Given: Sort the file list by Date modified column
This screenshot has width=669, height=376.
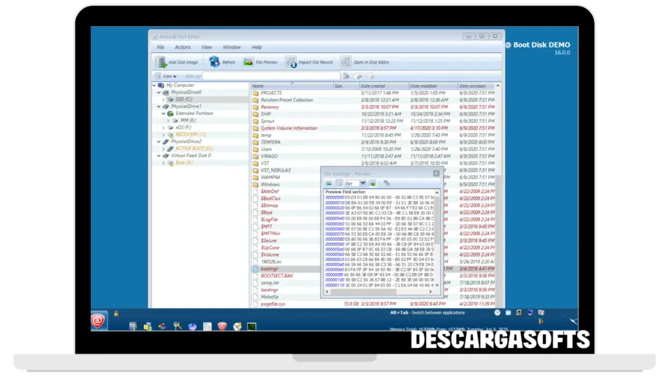Looking at the screenshot, I should pos(423,86).
